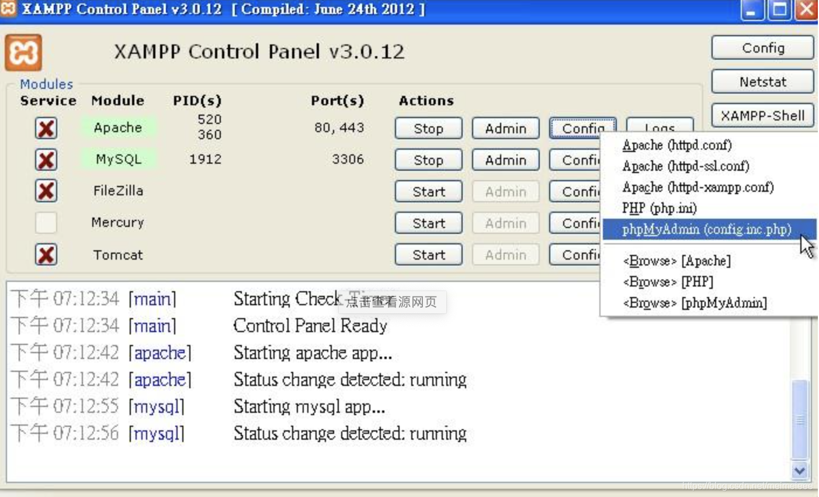Click the title bar XAMPP icon
Viewport: 819px width, 497px height.
8,9
